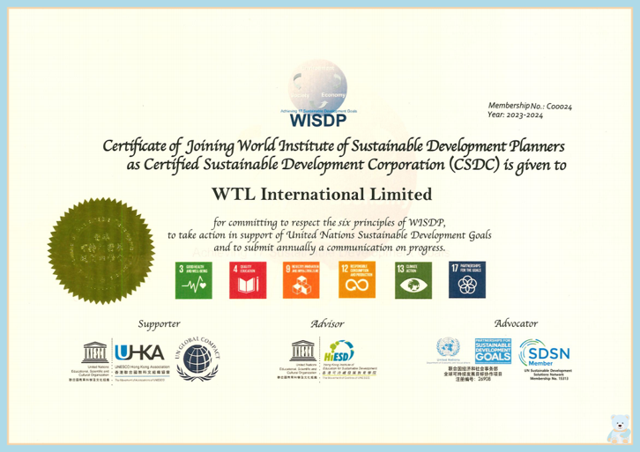This screenshot has width=640, height=452.
Task: Select SDG 17 Partnerships icon
Action: coord(467,280)
